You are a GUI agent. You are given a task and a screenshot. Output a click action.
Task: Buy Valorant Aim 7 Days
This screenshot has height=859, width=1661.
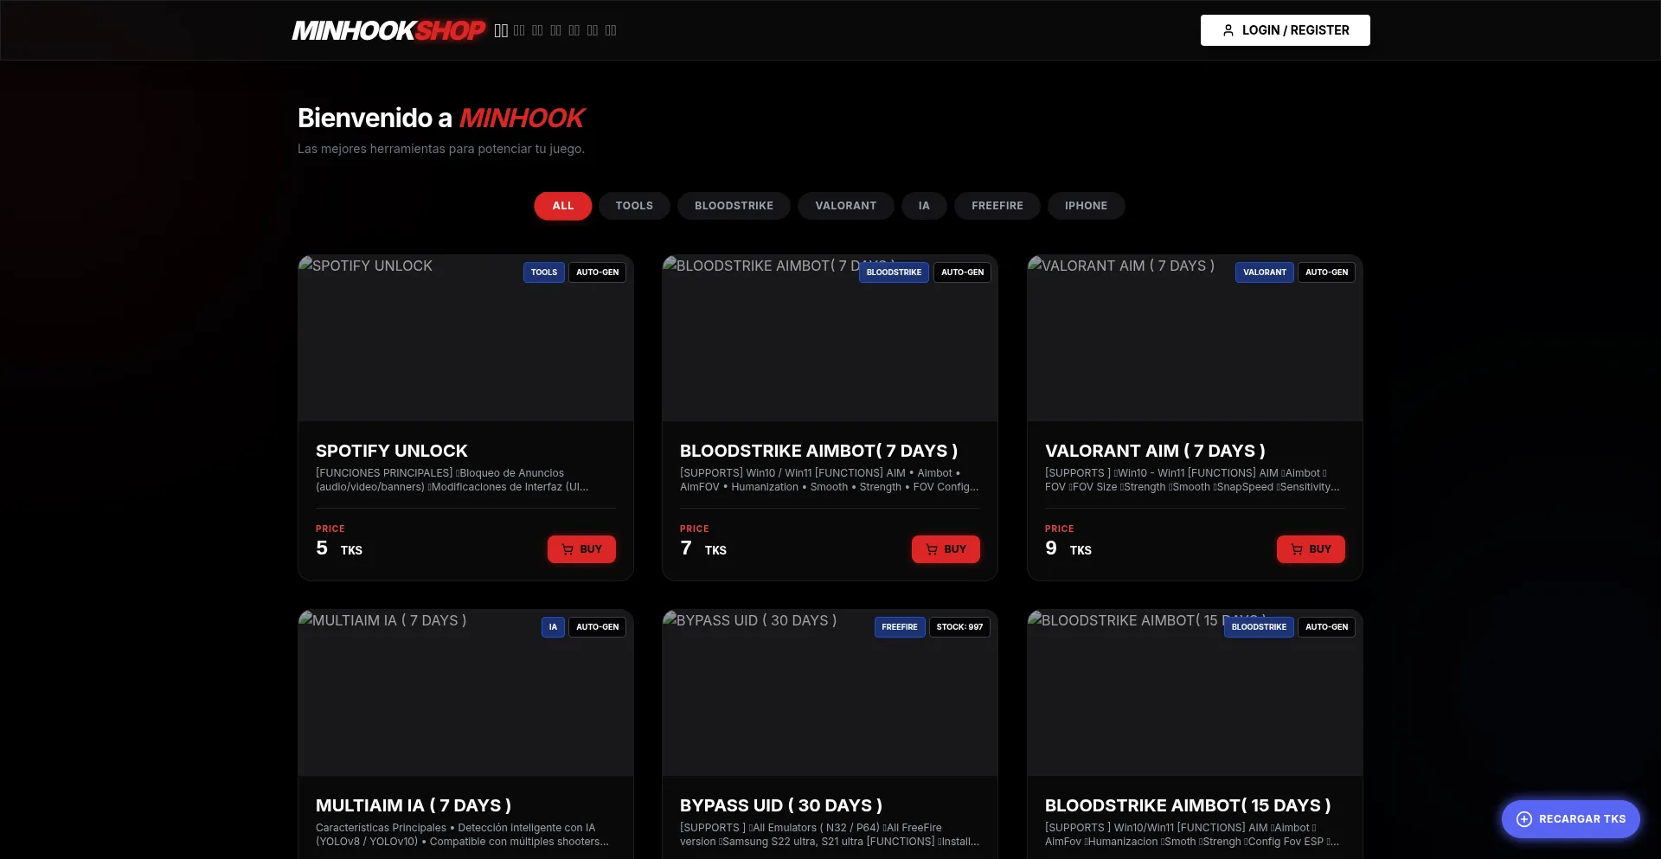click(1311, 549)
